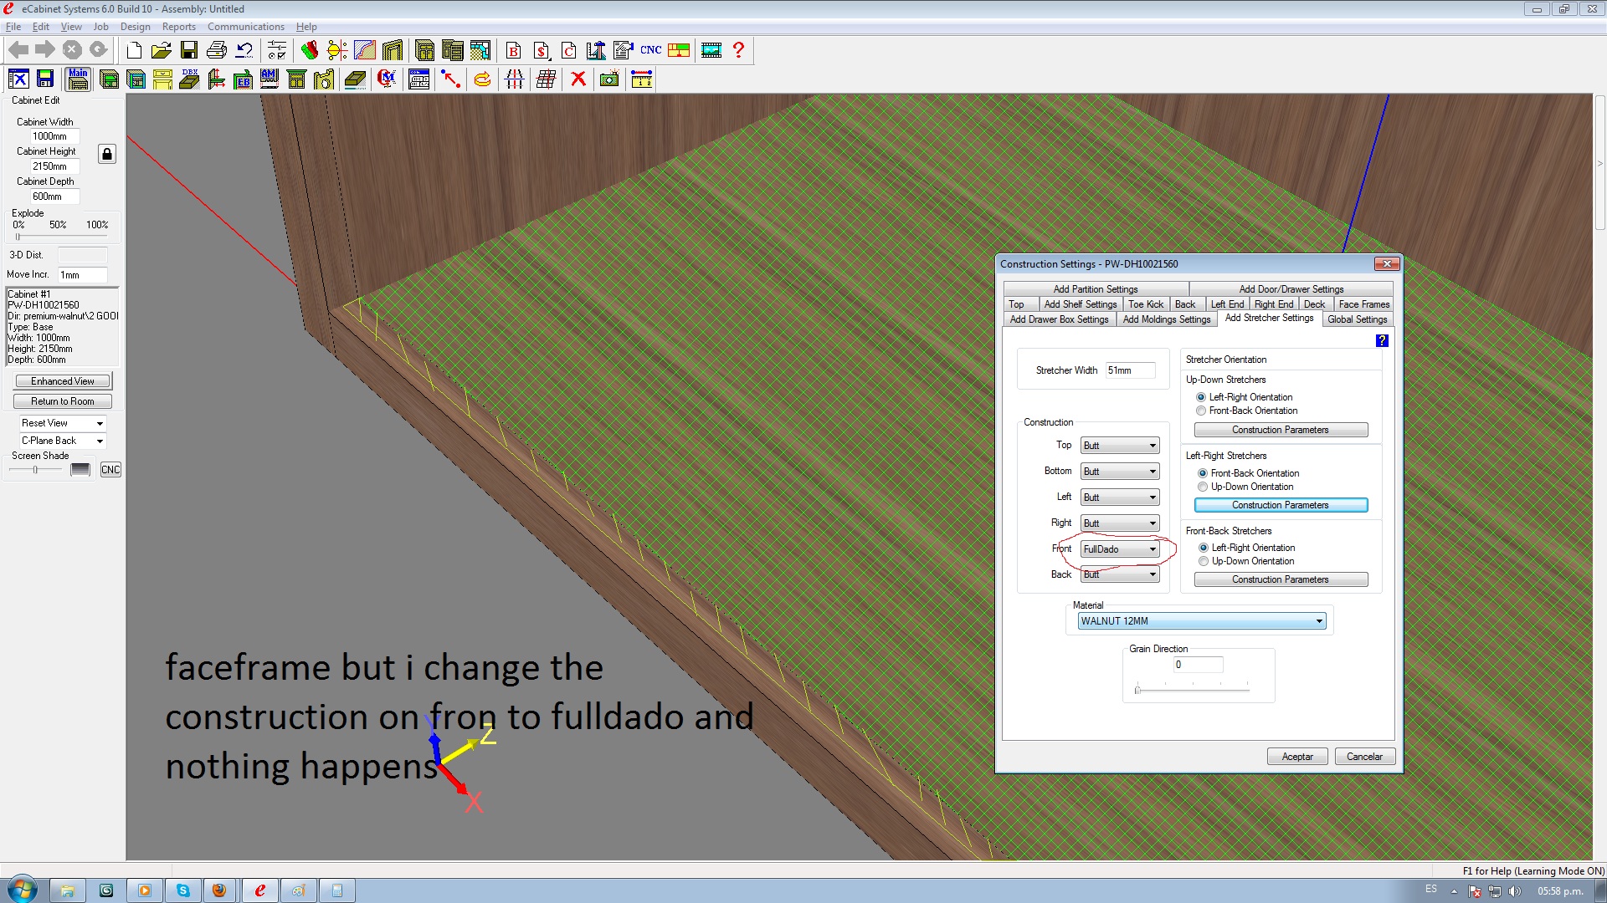Select Up-Down Orientation for Left-Right Stretchers

pyautogui.click(x=1203, y=487)
